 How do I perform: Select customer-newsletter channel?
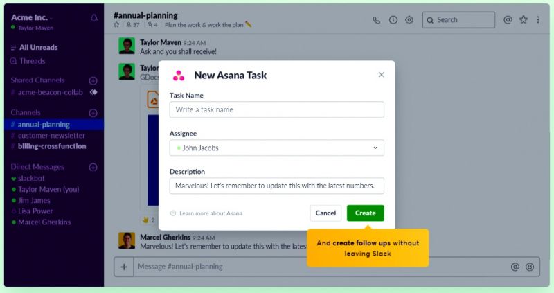click(x=52, y=136)
